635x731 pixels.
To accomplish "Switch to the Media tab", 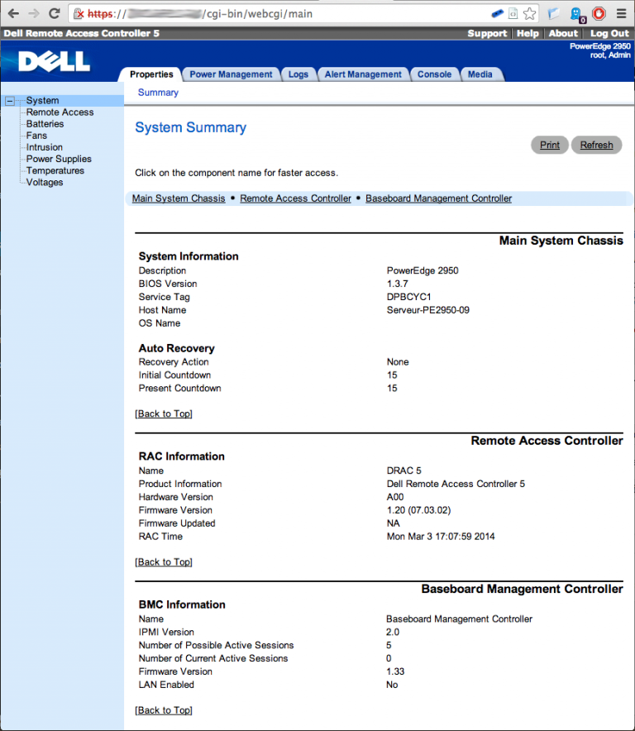I will coord(480,74).
